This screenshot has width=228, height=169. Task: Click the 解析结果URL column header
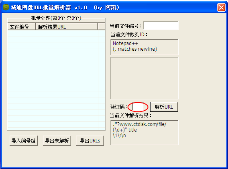click(67, 27)
